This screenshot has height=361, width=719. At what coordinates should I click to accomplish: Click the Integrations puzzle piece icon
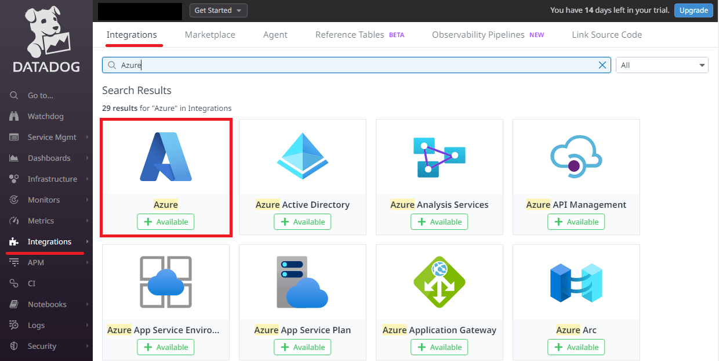(x=14, y=242)
